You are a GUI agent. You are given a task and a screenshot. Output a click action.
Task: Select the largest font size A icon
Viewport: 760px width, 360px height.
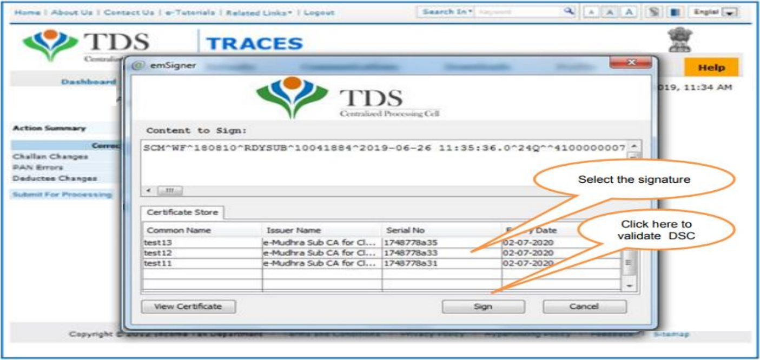629,12
